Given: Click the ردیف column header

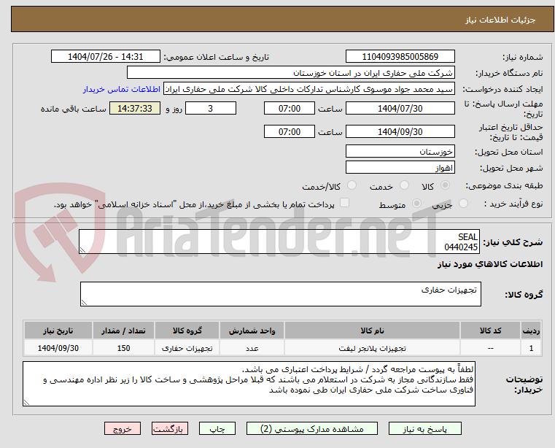Looking at the screenshot, I should click(x=531, y=331).
